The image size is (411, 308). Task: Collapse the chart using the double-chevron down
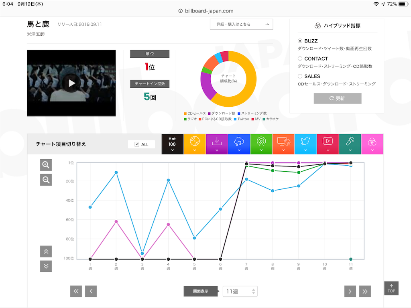[46, 266]
